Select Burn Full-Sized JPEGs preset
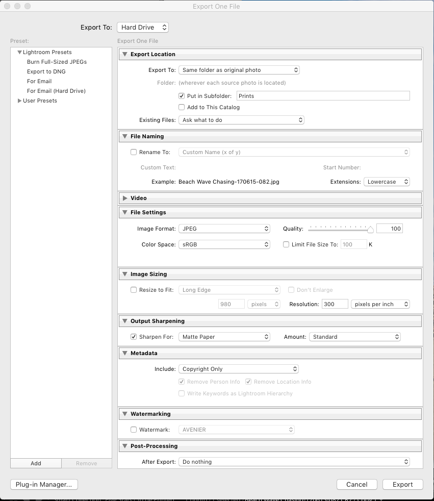 57,62
